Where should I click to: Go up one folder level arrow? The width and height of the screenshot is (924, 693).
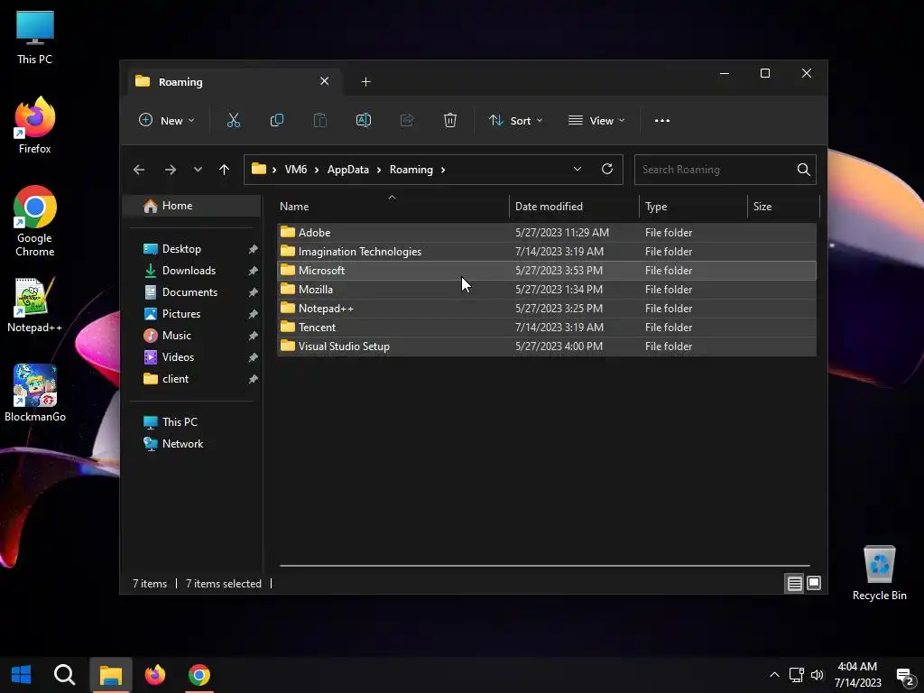pyautogui.click(x=224, y=170)
